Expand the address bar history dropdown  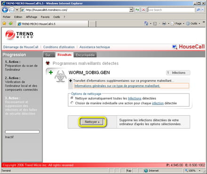point(131,10)
